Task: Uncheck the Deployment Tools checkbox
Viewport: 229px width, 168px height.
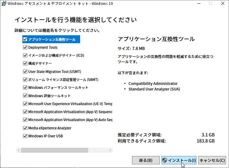Action: point(25,47)
